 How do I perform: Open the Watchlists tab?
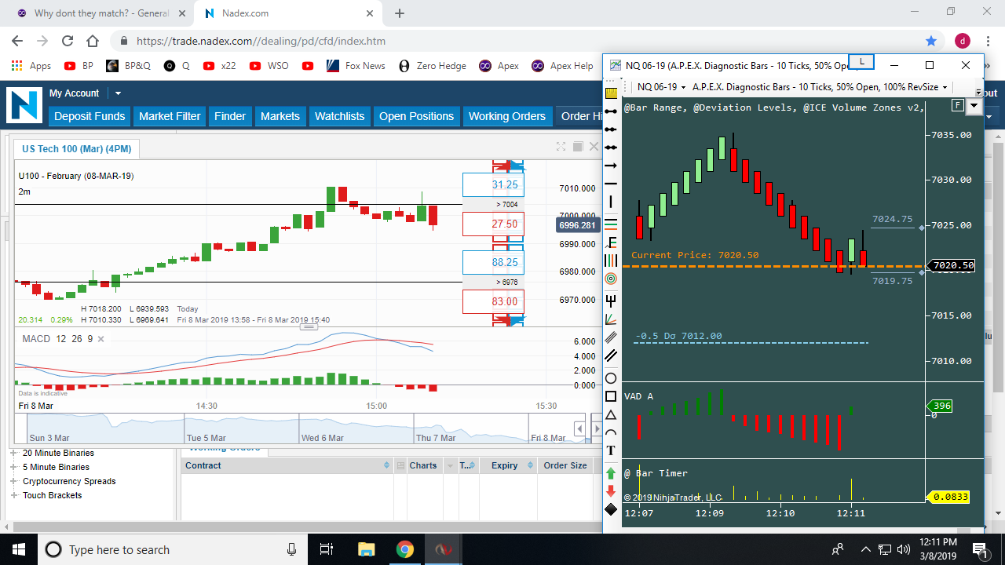(x=339, y=116)
